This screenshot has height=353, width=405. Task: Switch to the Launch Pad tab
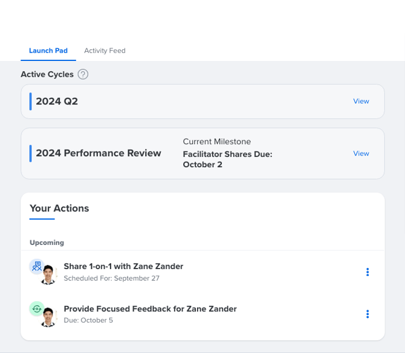[48, 51]
